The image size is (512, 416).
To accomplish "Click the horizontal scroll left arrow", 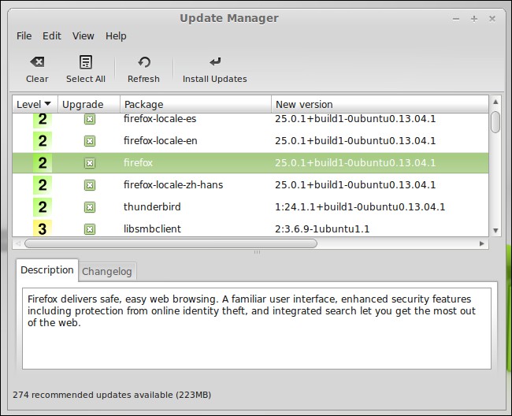I will click(18, 243).
